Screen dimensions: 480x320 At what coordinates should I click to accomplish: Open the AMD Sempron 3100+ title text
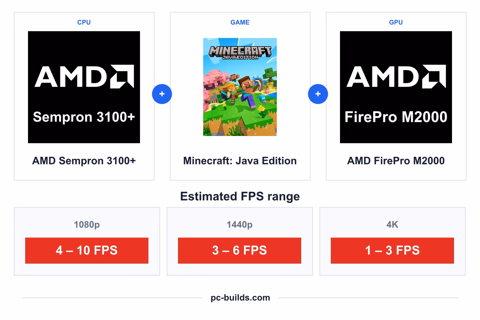(84, 161)
